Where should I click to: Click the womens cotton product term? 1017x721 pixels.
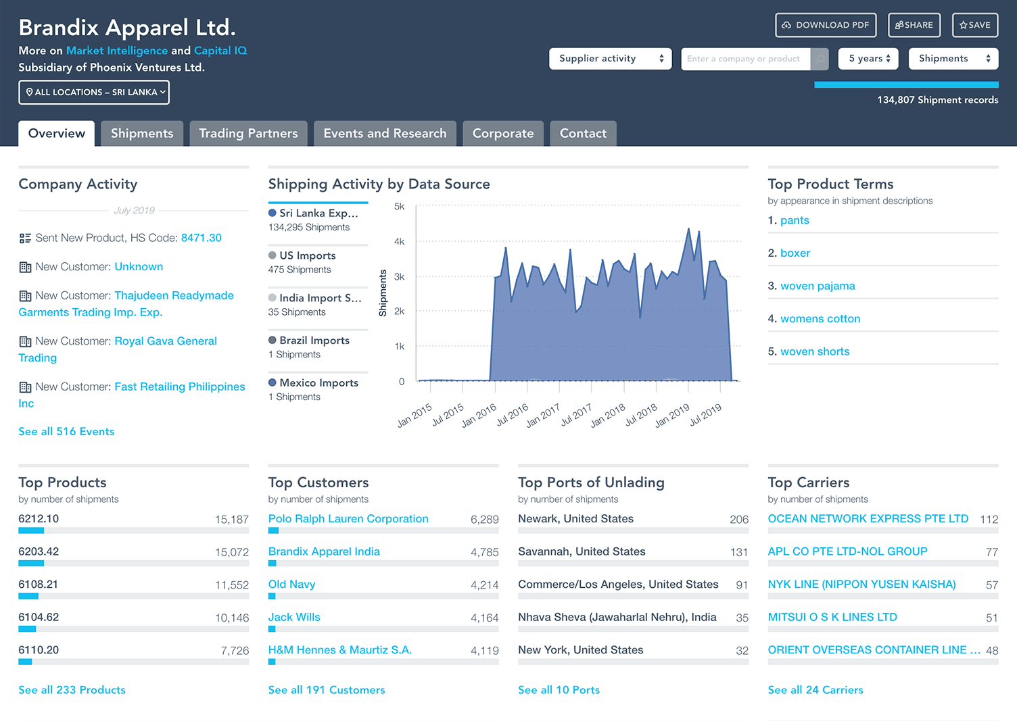click(x=820, y=319)
